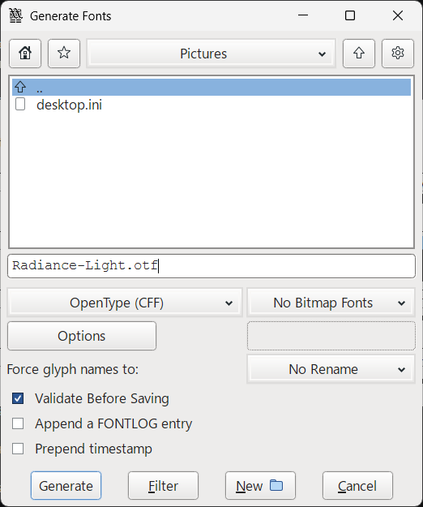This screenshot has width=423, height=507.
Task: Click the Options button
Action: click(x=82, y=336)
